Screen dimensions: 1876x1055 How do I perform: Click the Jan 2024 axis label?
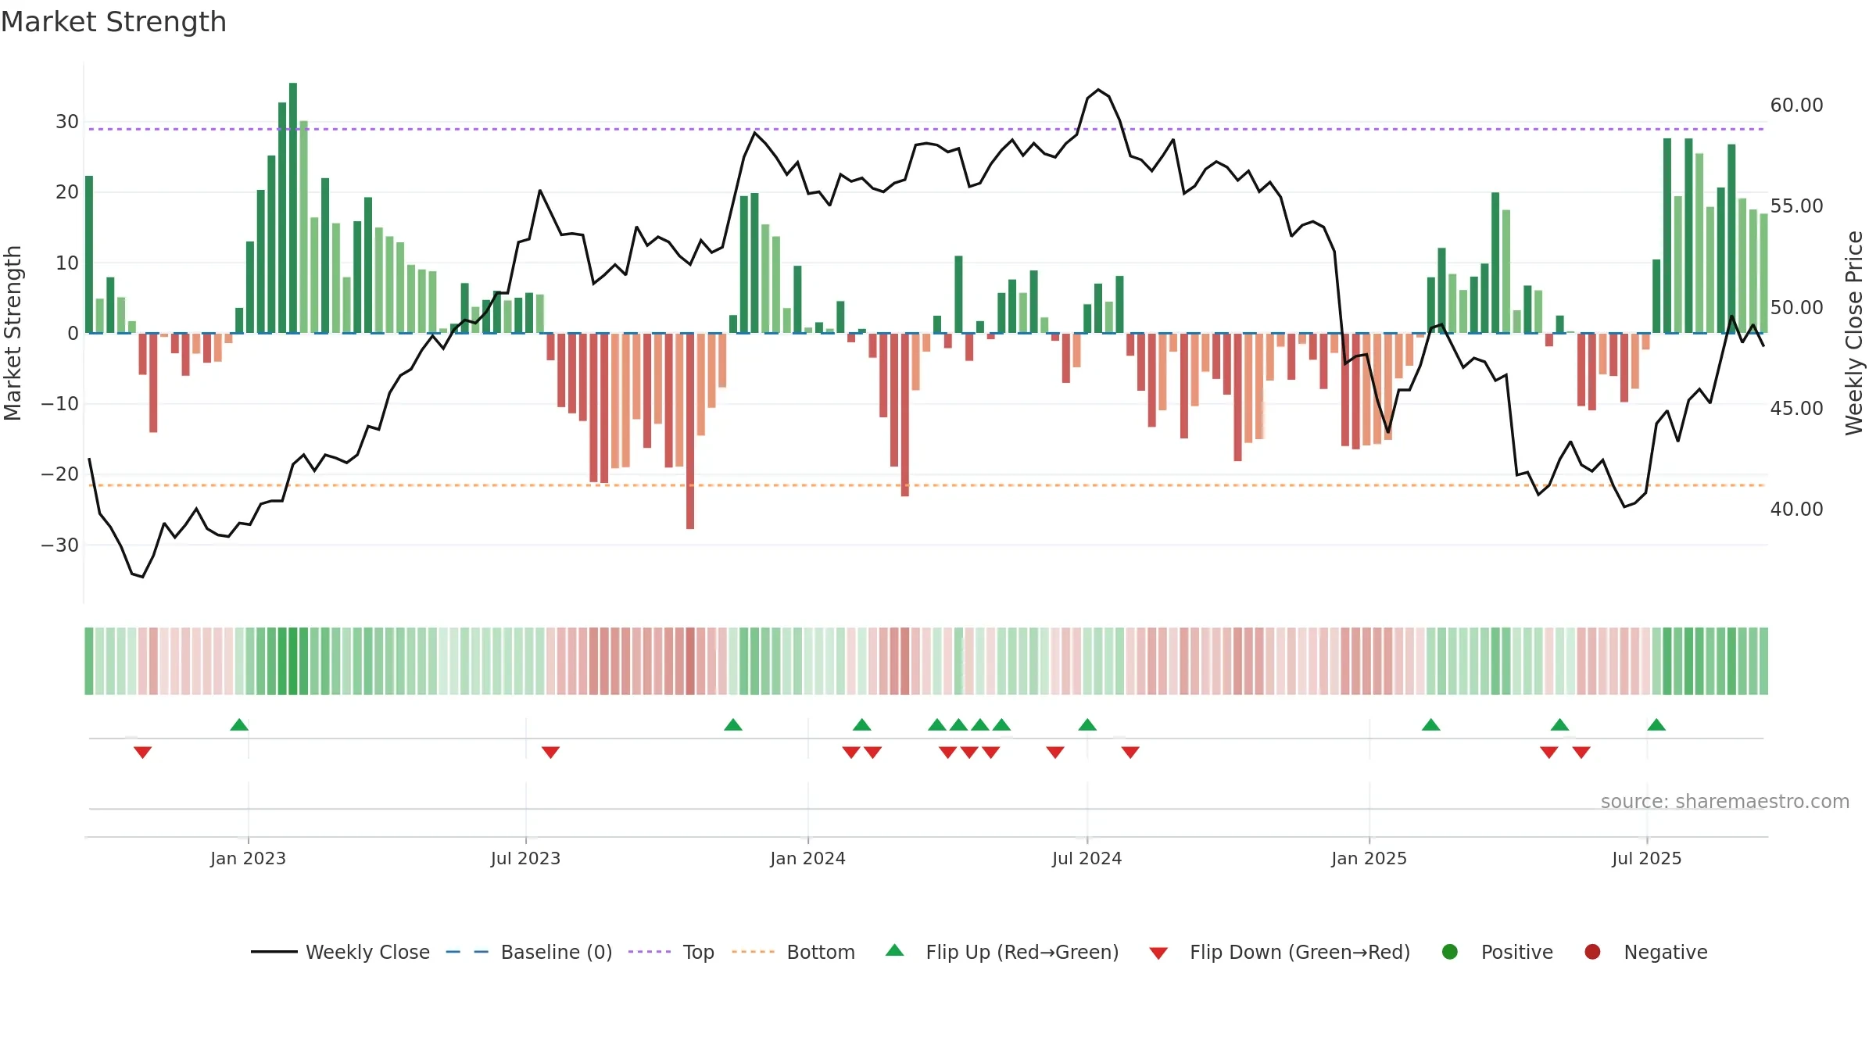point(807,858)
